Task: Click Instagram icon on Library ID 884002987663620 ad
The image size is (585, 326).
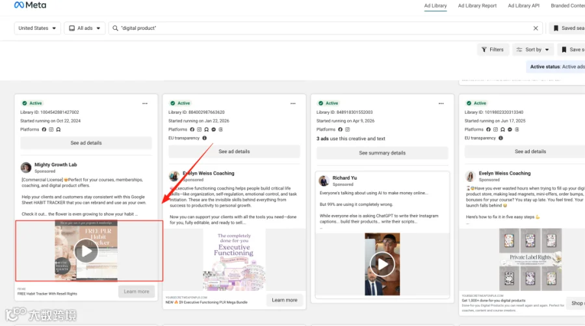Action: [200, 130]
